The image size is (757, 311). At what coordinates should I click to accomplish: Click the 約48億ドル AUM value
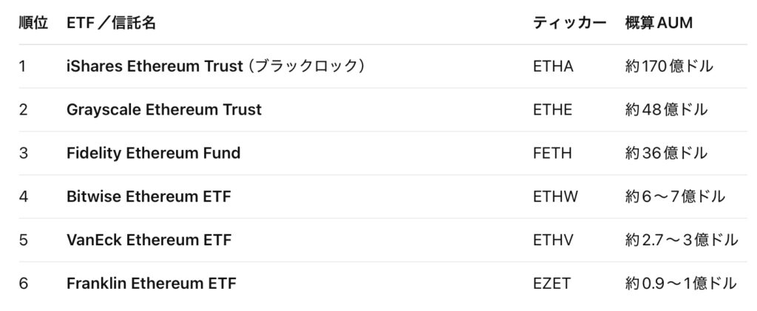[x=666, y=110]
